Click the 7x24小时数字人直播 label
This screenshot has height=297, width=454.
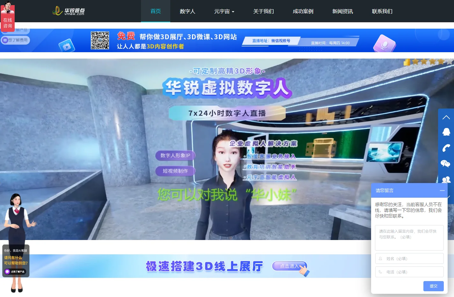(227, 113)
